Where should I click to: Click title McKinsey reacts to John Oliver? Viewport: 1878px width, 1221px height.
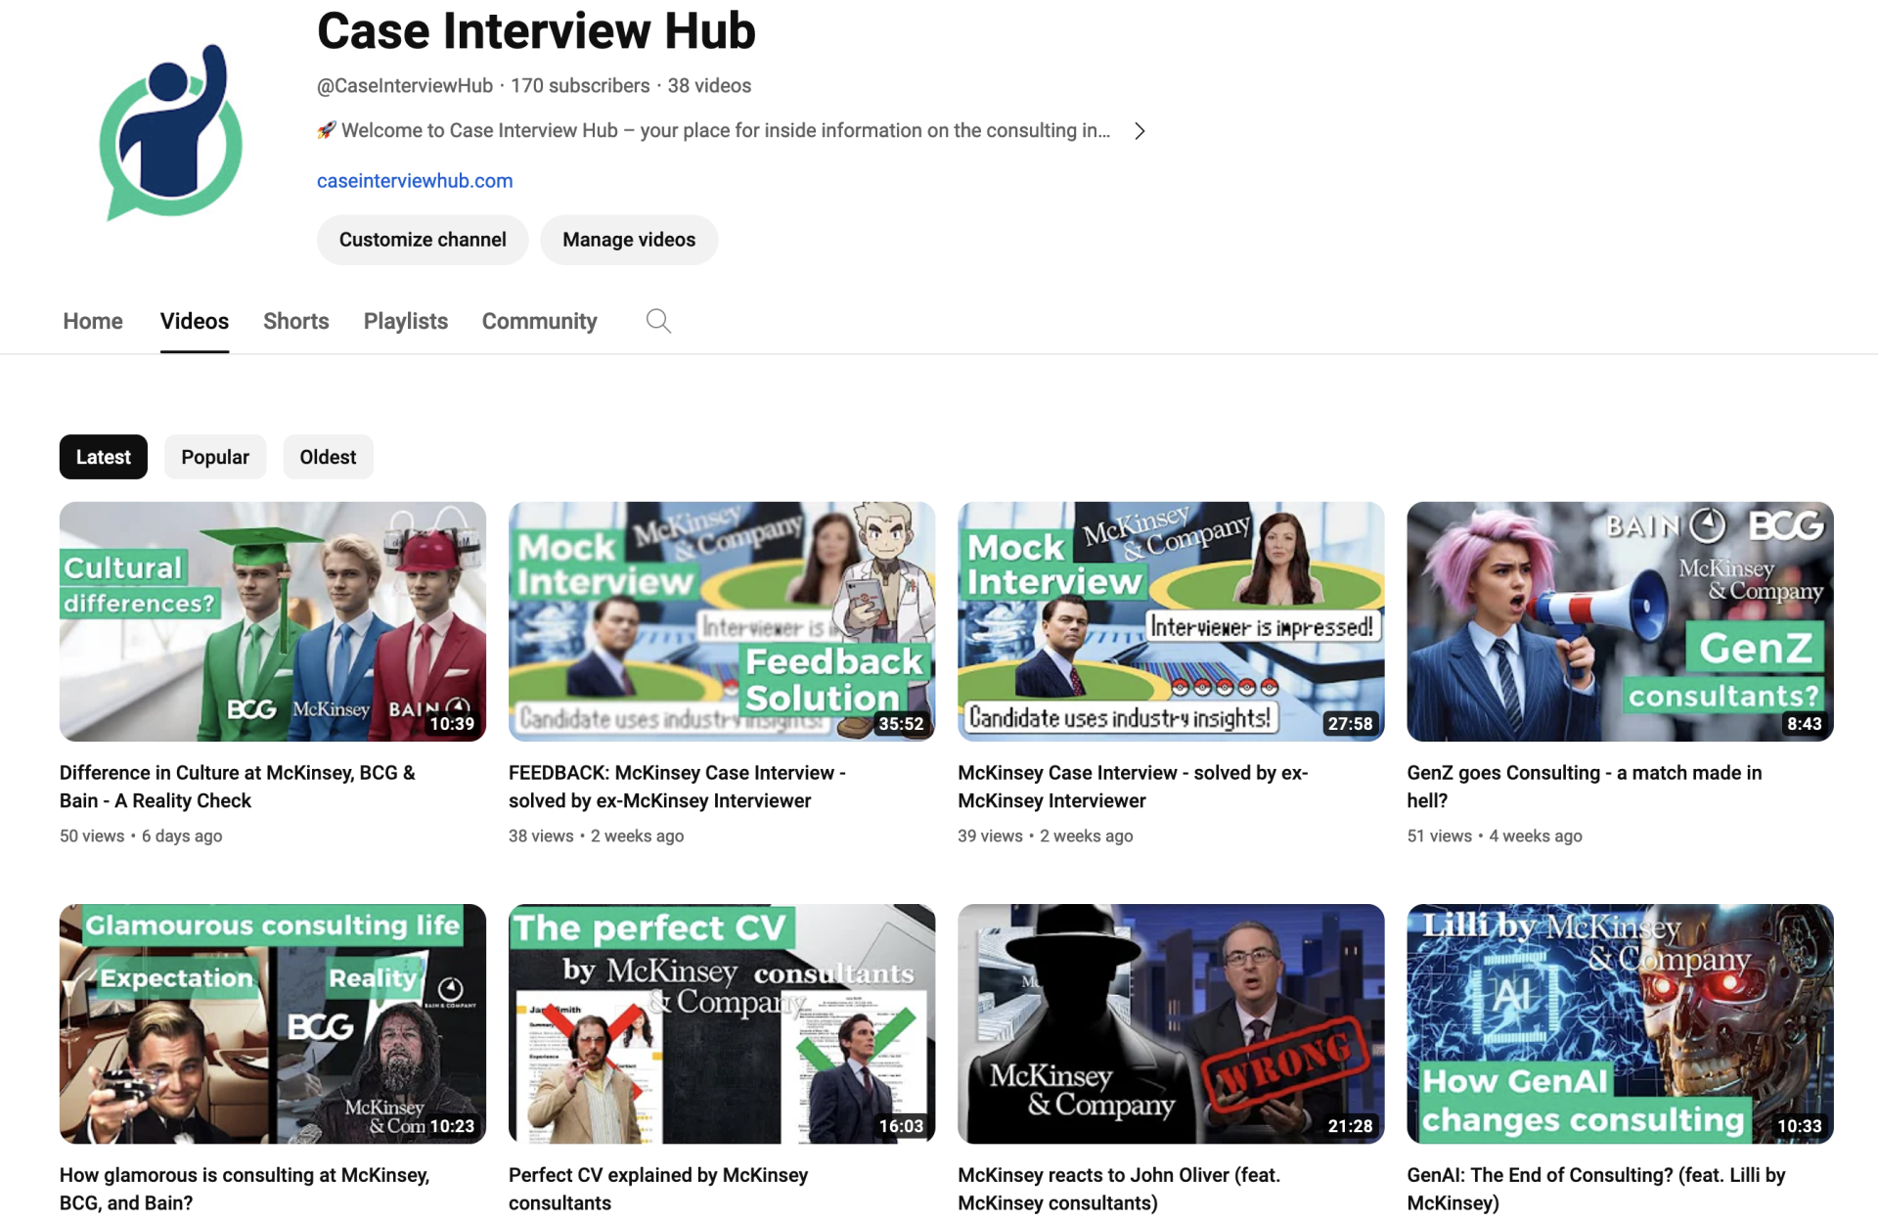[1119, 1189]
